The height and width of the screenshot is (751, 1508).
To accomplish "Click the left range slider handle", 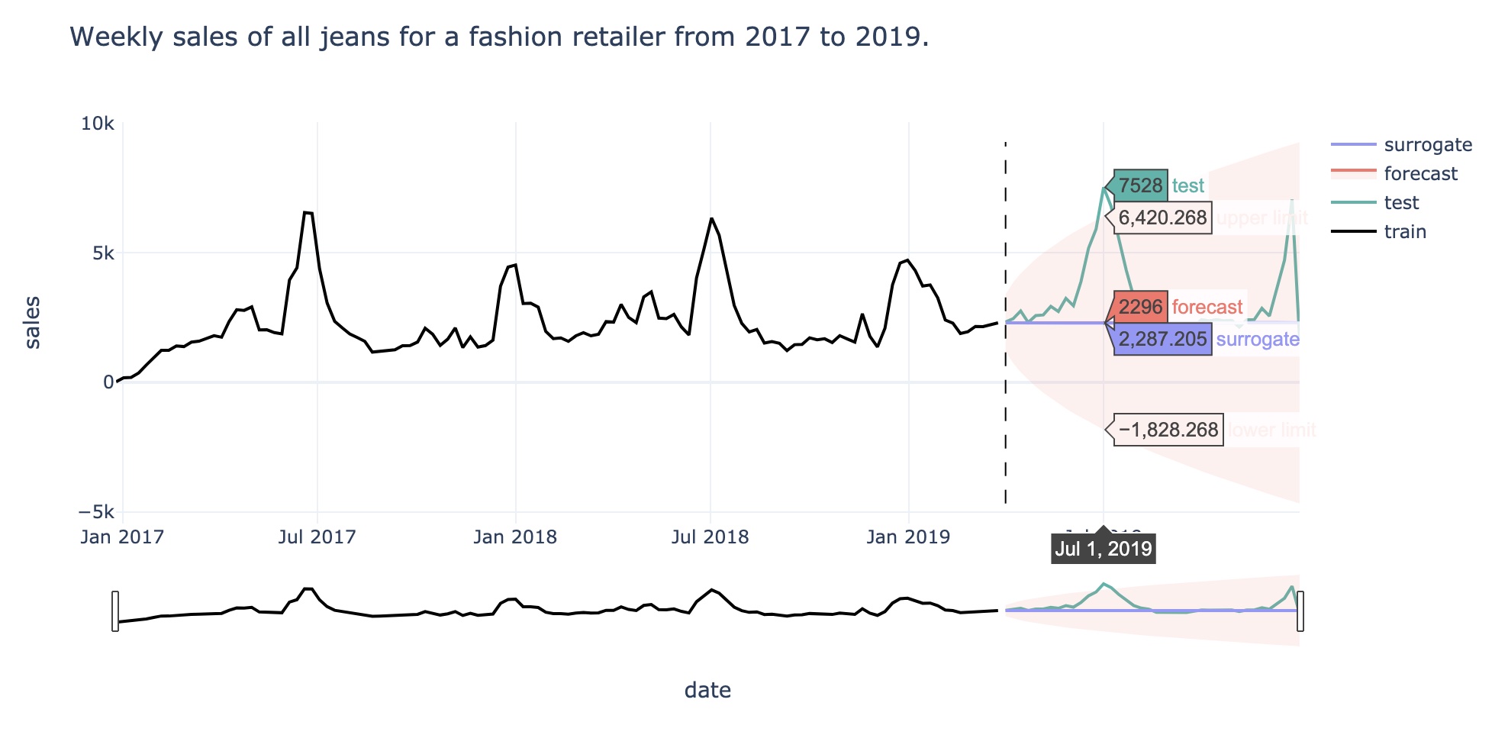I will (x=115, y=611).
